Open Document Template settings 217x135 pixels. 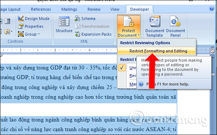click(x=155, y=26)
